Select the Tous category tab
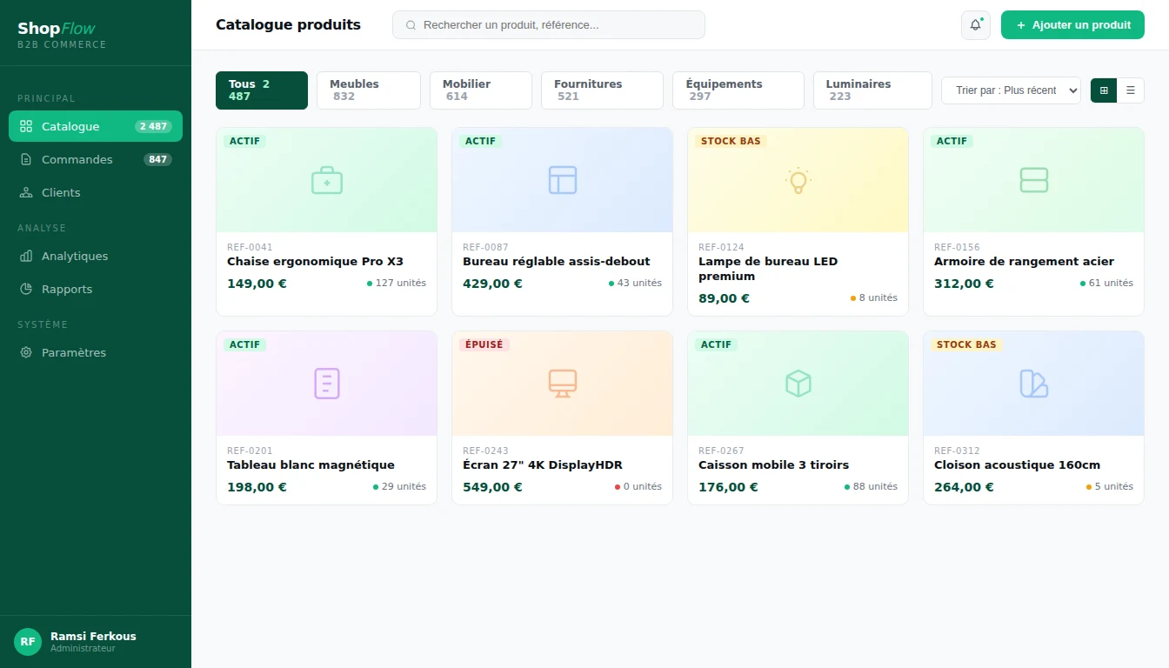 click(x=262, y=90)
